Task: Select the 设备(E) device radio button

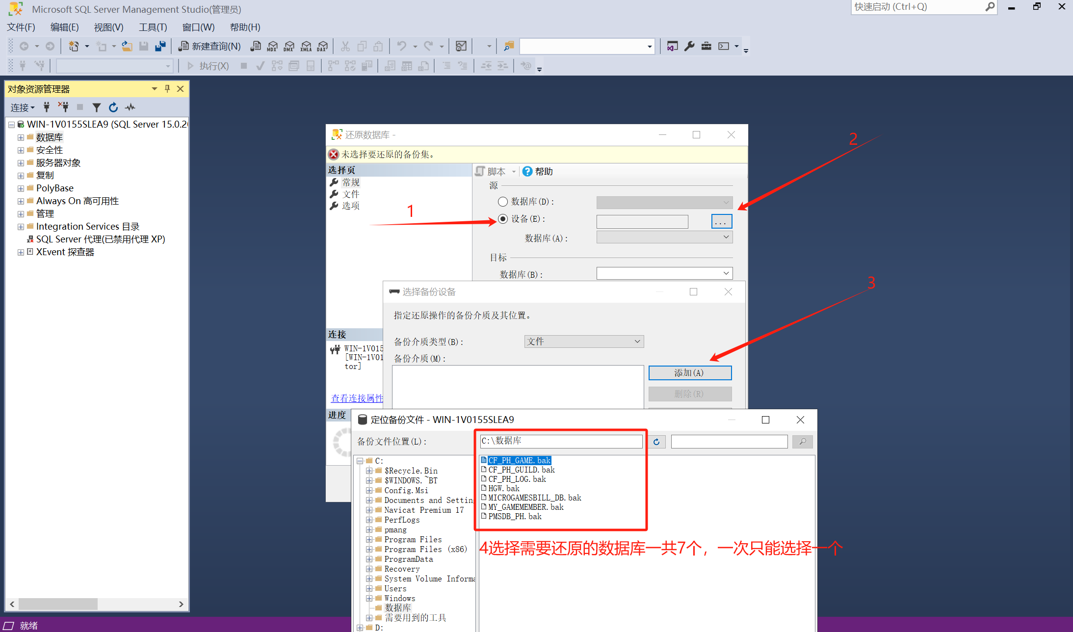Action: click(503, 219)
